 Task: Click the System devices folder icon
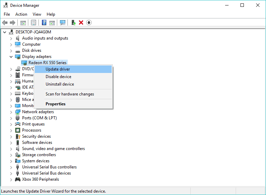click(18, 161)
